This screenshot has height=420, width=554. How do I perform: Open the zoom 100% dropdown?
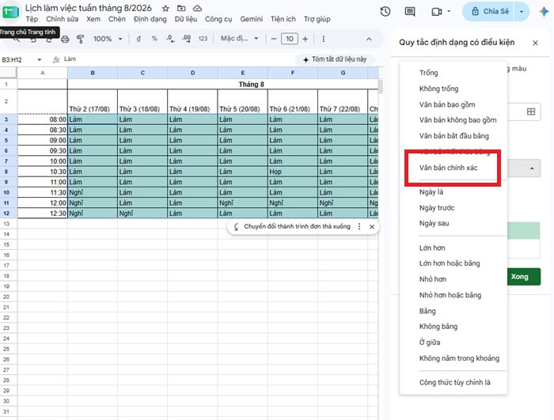(108, 39)
